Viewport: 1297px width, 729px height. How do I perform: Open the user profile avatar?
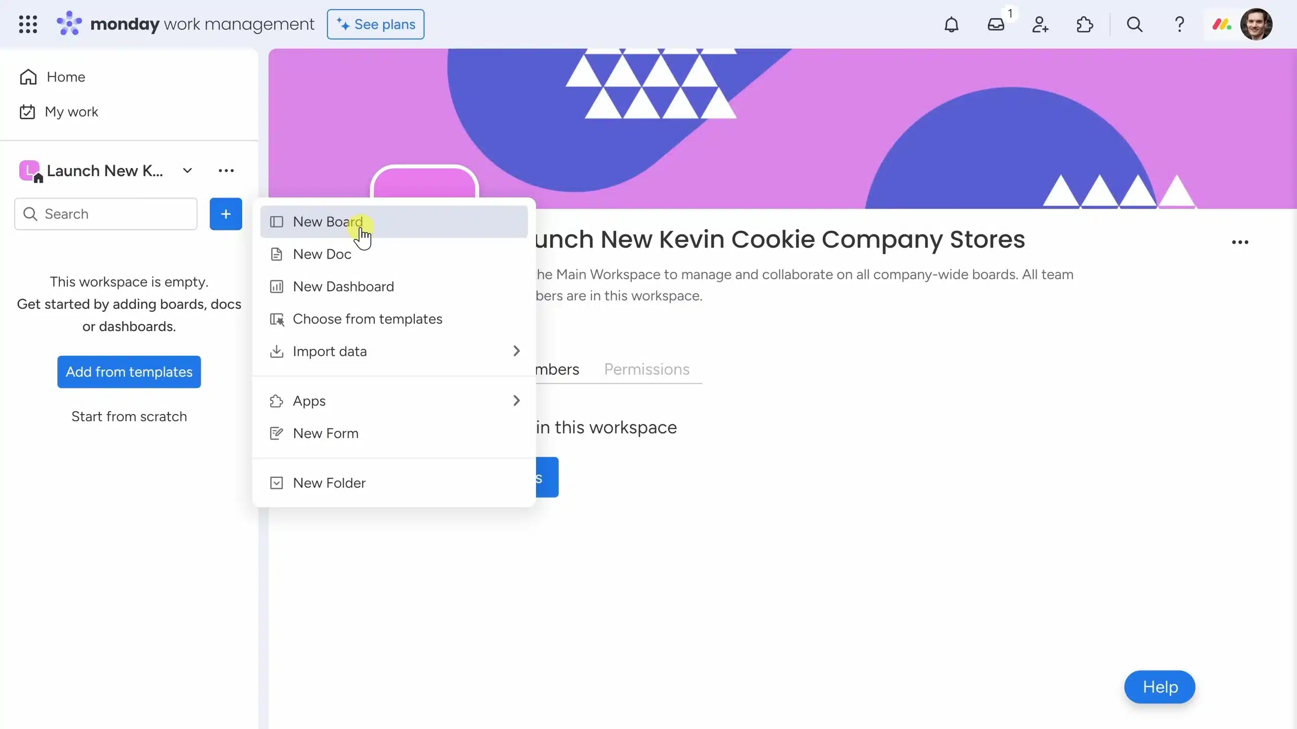pos(1256,24)
